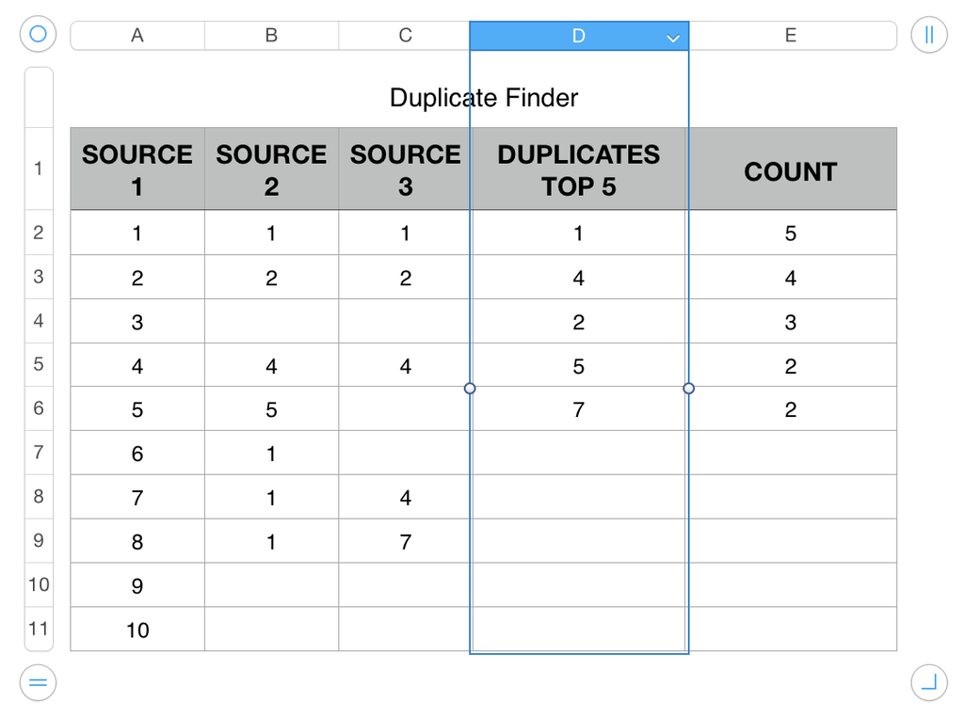Click the add-column handle with two vertical bars

[x=929, y=35]
